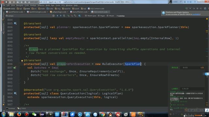Click the core breadcrumb folder
209x117 pixels.
click(x=27, y=9)
